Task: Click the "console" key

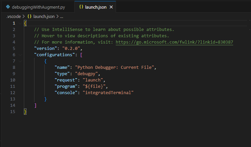Action: click(x=66, y=92)
